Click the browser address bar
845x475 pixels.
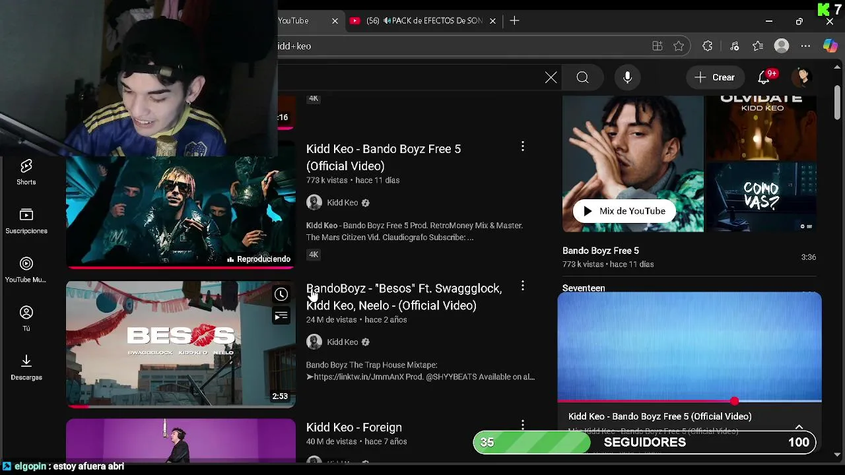(x=462, y=46)
